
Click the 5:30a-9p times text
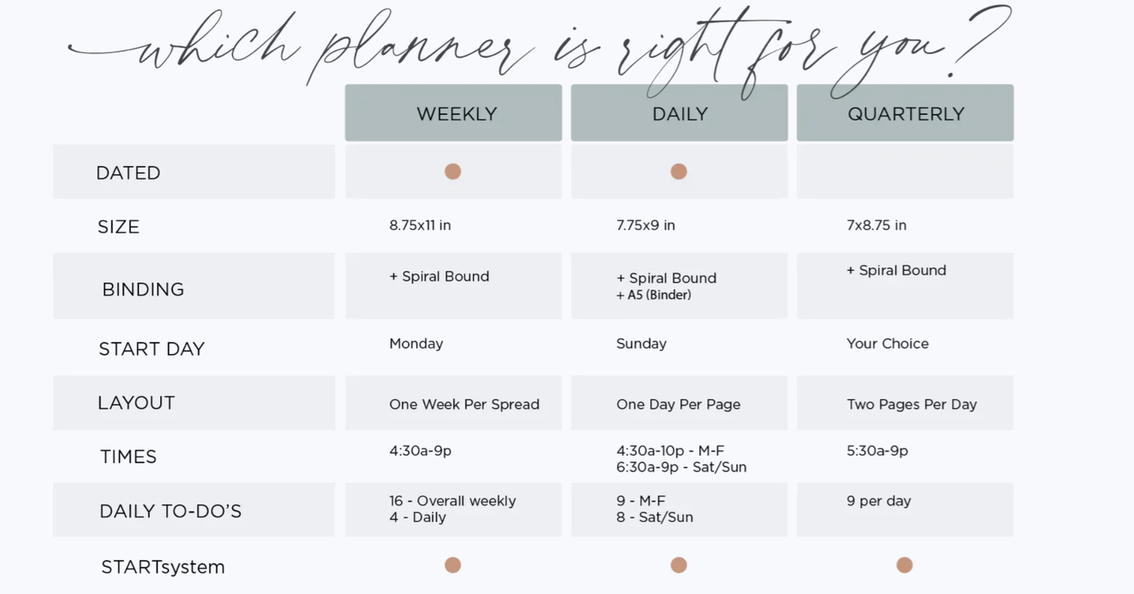click(877, 450)
